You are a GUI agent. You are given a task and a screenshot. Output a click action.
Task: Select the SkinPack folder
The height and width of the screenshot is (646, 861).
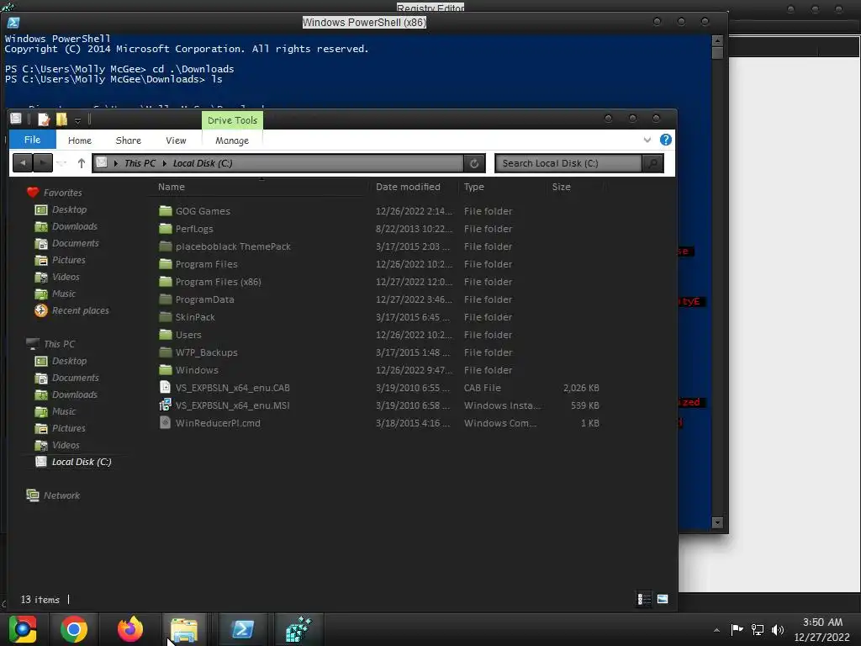pos(195,317)
